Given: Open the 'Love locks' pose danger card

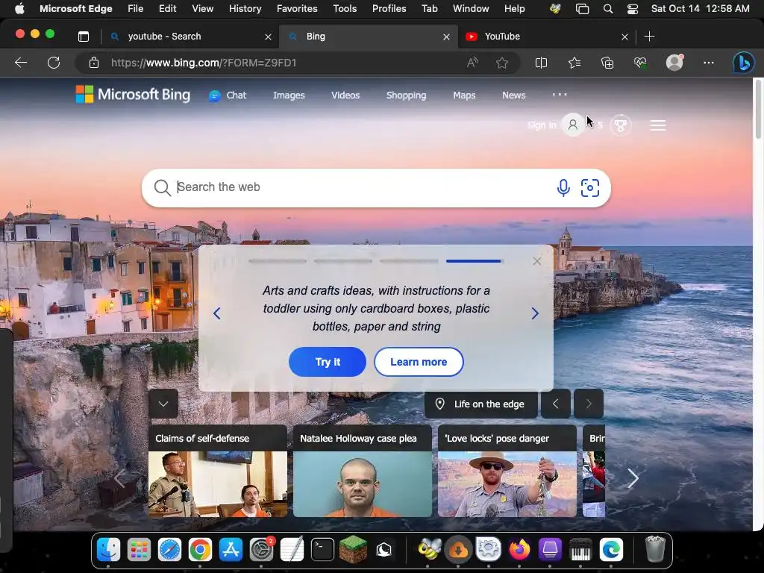Looking at the screenshot, I should 507,471.
